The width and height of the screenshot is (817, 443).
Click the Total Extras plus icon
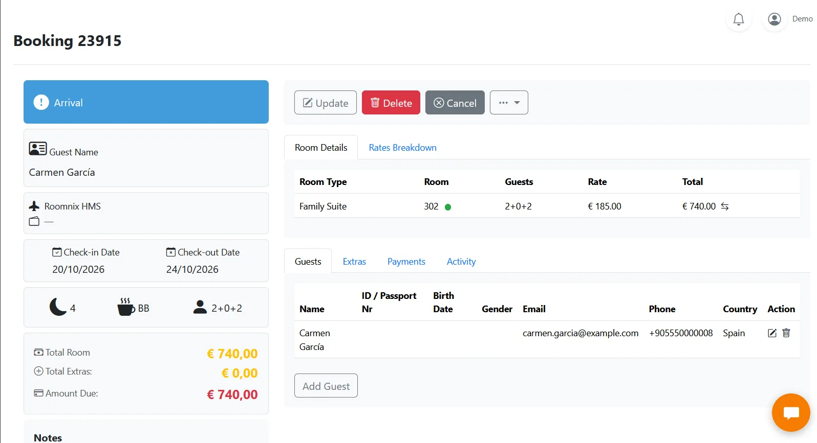(38, 371)
